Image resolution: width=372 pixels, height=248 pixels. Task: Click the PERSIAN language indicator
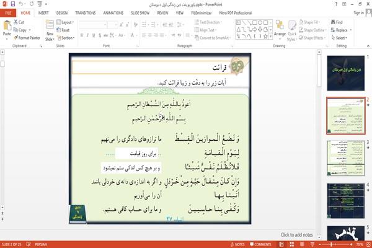tap(41, 244)
